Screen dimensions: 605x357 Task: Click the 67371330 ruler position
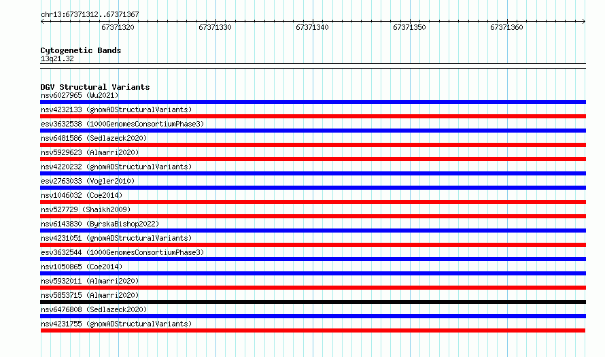(x=215, y=27)
